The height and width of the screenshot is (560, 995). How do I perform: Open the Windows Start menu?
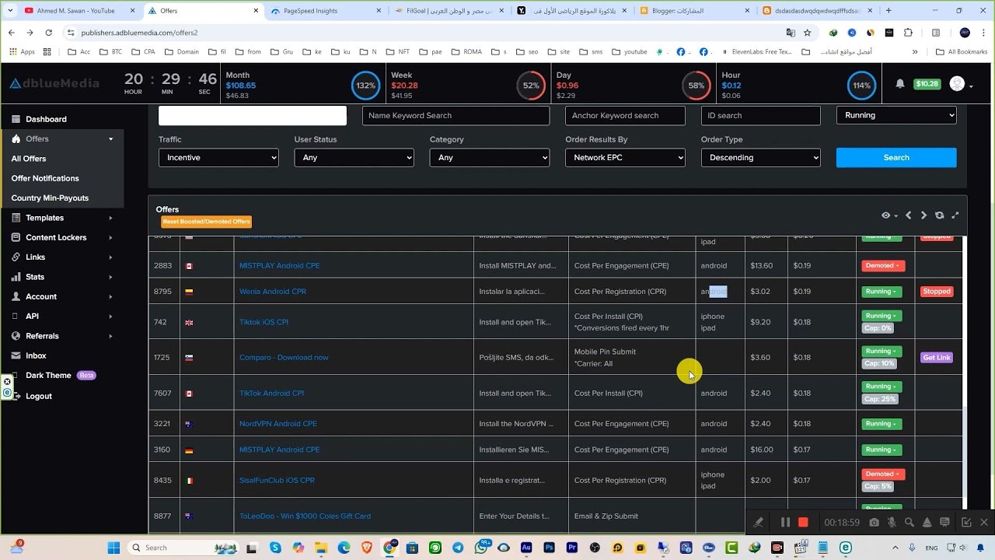click(113, 548)
